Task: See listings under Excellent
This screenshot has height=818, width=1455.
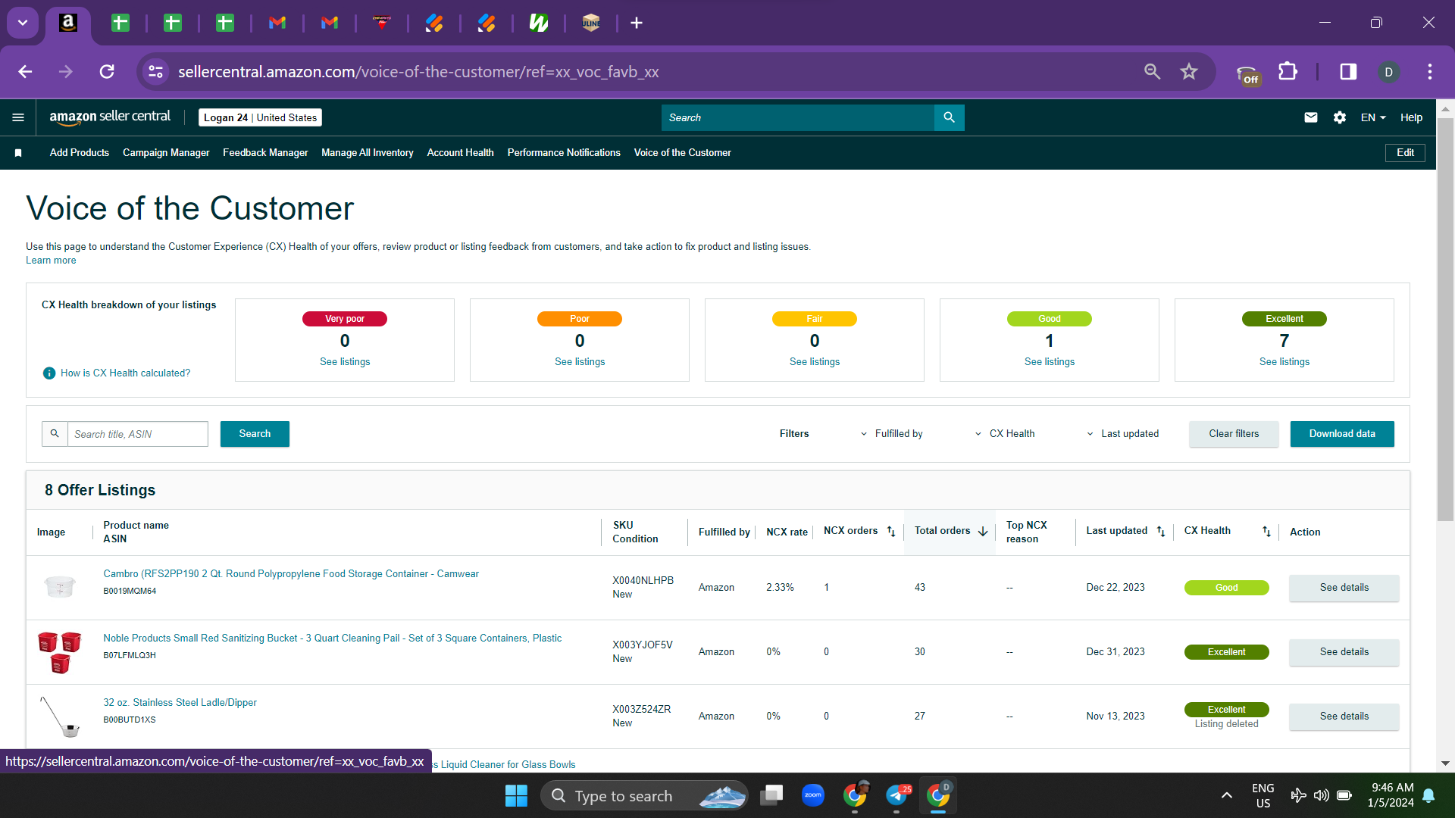Action: 1284,362
